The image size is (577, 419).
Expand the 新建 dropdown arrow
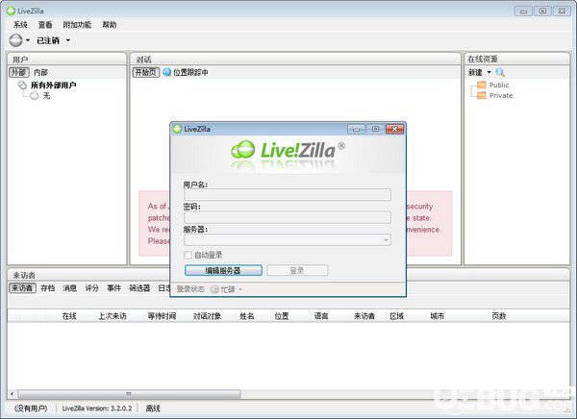point(489,72)
